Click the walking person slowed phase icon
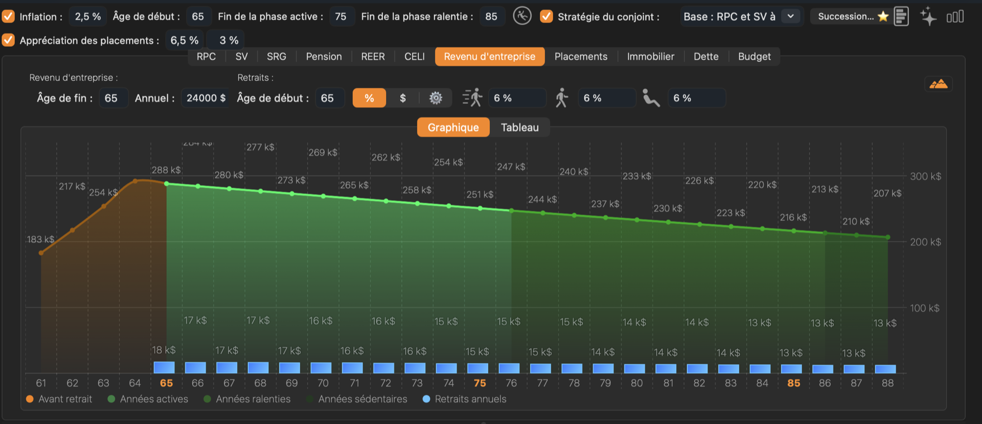Image resolution: width=982 pixels, height=424 pixels. click(561, 98)
